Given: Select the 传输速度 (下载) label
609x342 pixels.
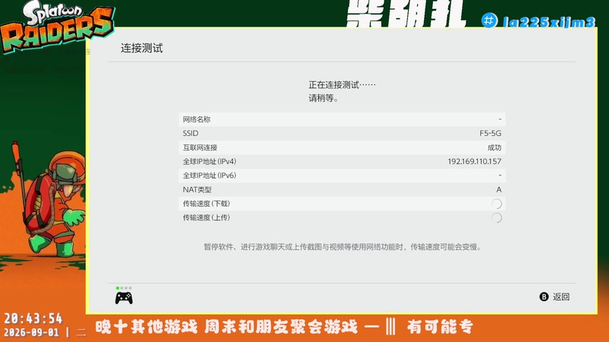Looking at the screenshot, I should 206,204.
